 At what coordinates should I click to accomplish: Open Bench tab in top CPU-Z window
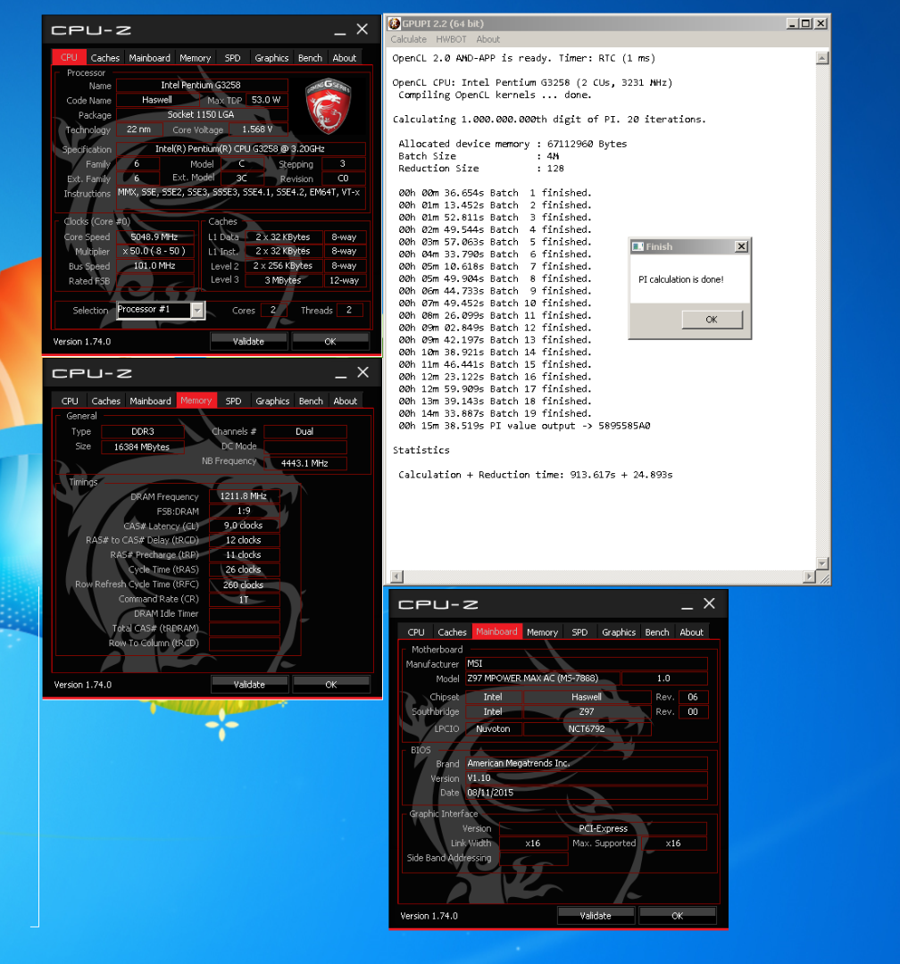(x=310, y=58)
